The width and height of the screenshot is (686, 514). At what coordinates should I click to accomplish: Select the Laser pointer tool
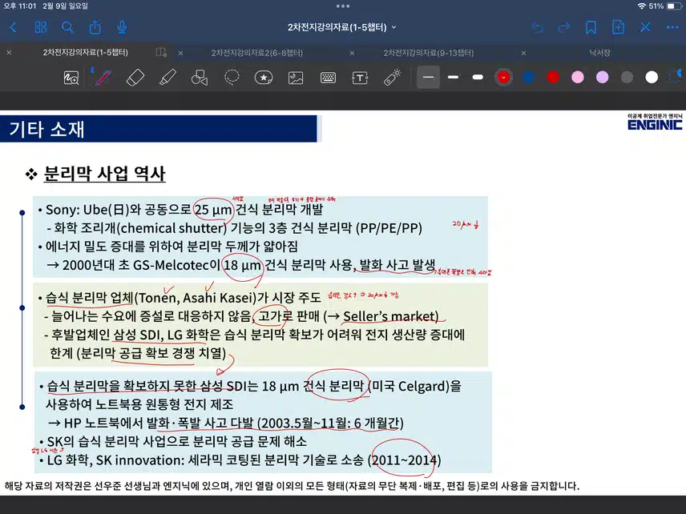point(392,78)
